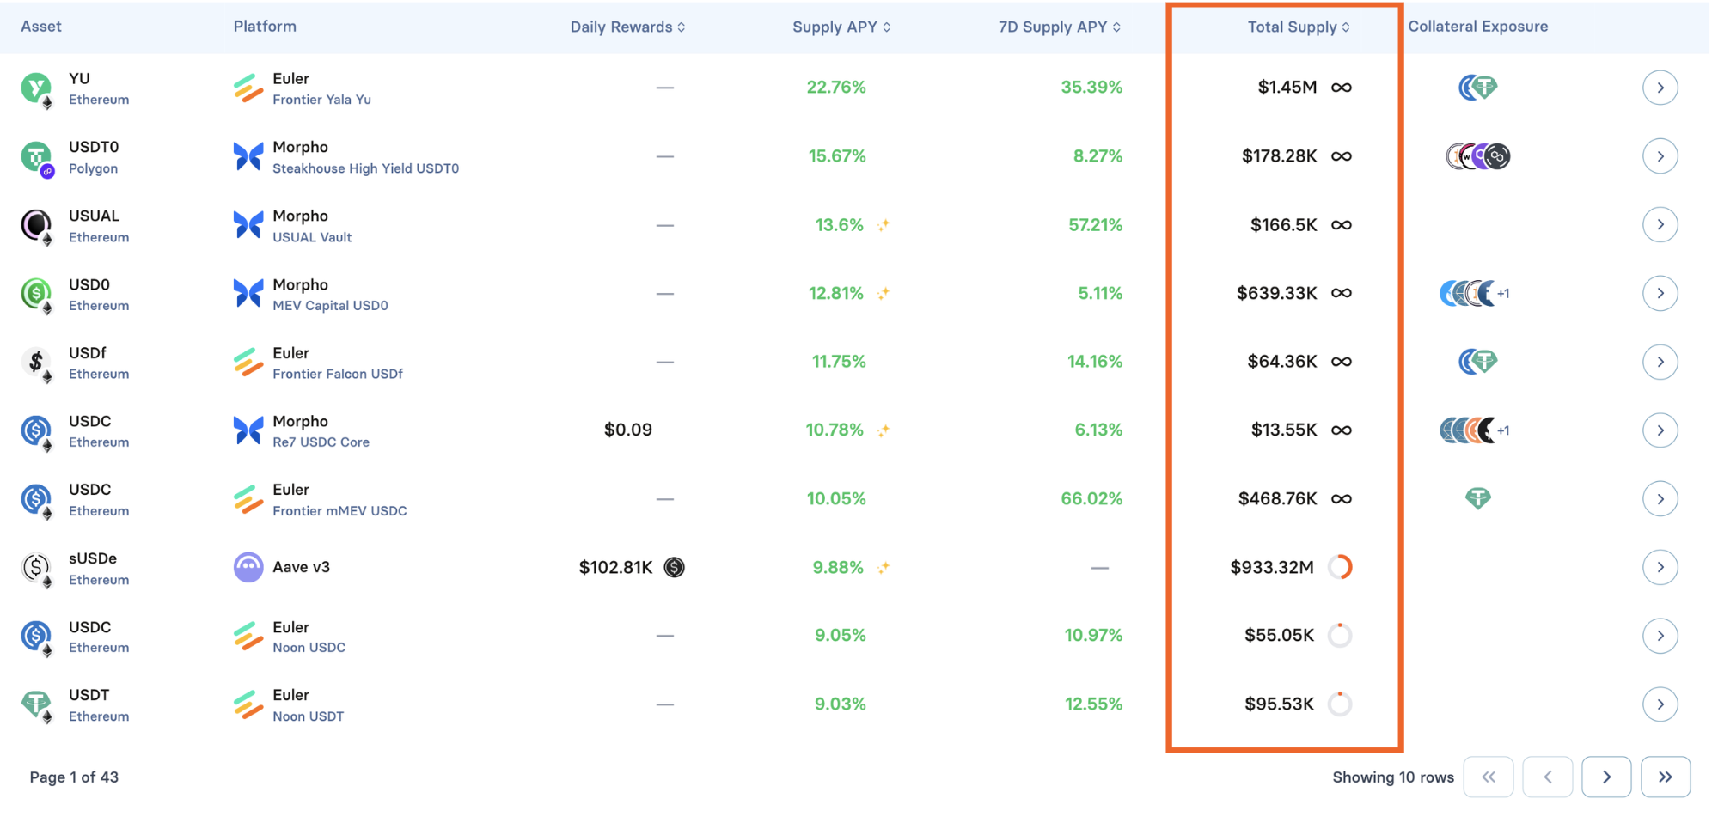The height and width of the screenshot is (823, 1712).
Task: Open details arrow for sUSDe Aave v3 row
Action: coord(1660,567)
